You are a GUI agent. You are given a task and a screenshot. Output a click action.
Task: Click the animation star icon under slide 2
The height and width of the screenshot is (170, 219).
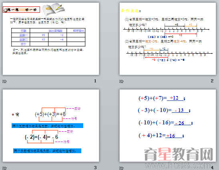121,81
